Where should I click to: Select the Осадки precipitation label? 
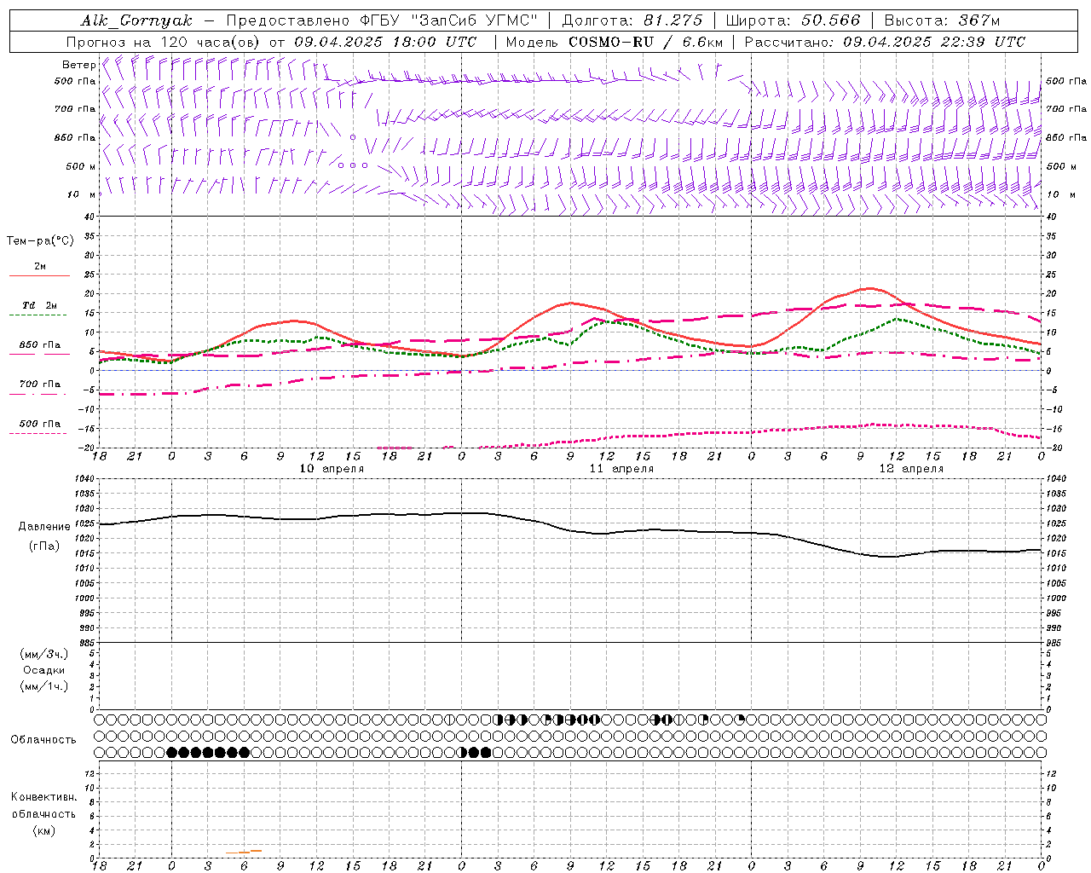(43, 670)
